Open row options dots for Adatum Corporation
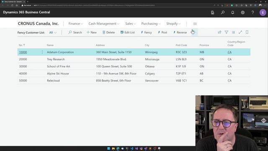 click(x=42, y=52)
